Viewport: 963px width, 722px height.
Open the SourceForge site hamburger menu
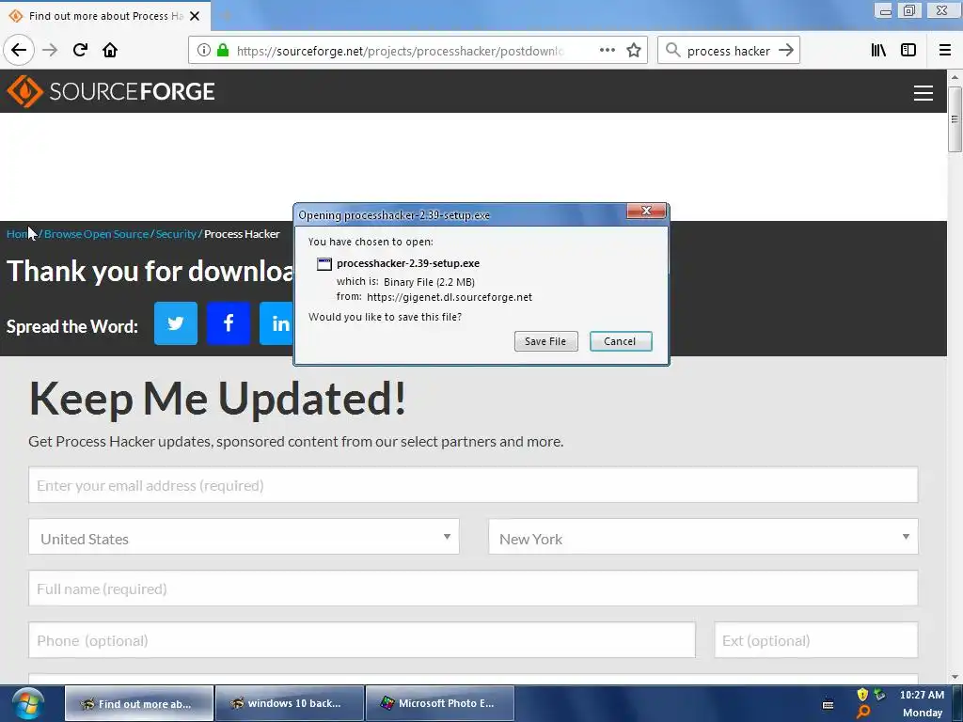pos(924,93)
